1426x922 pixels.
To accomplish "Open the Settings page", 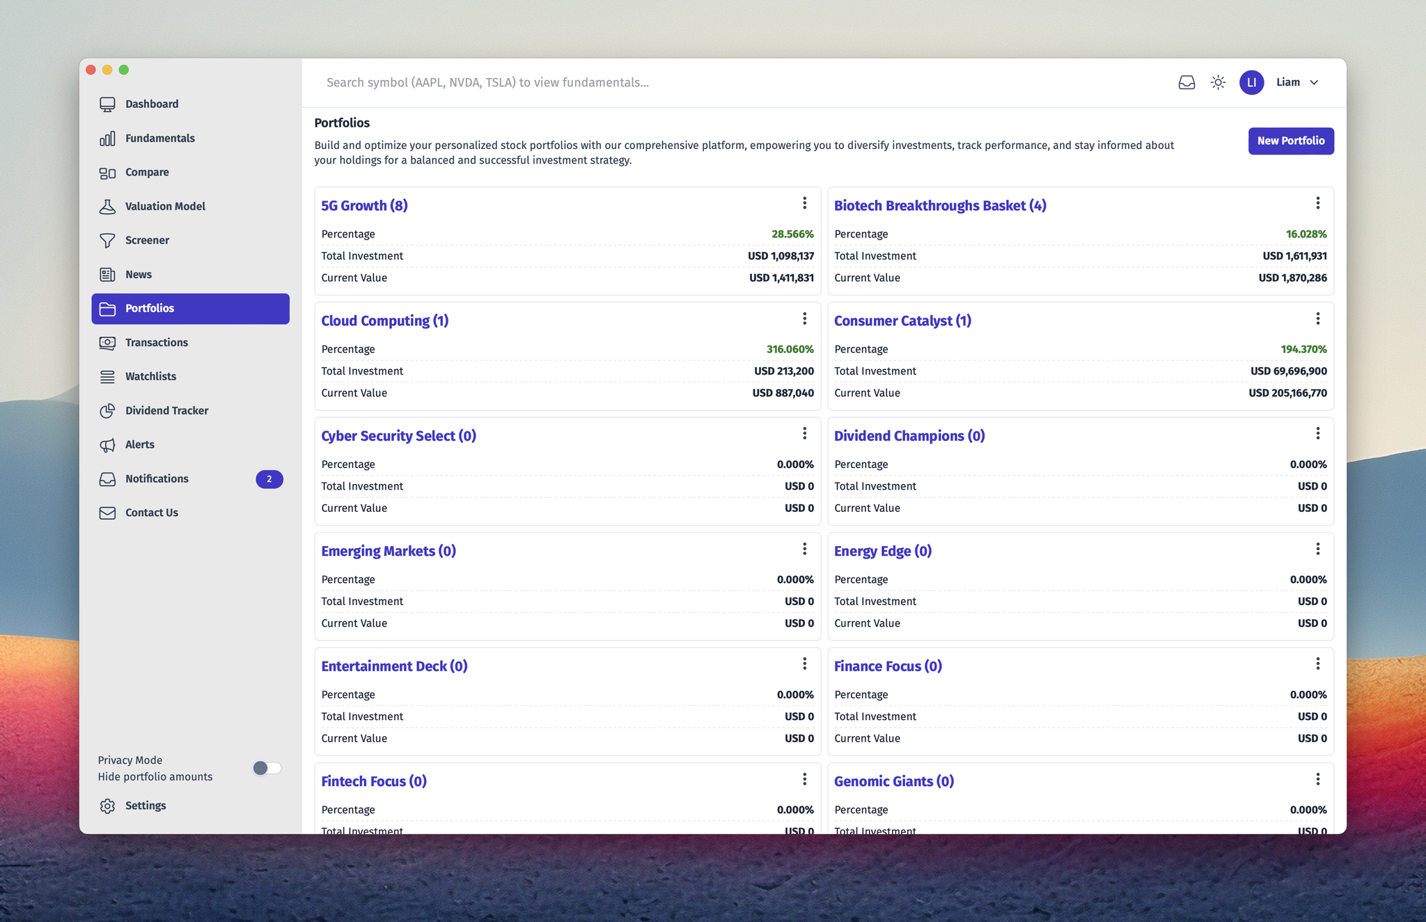I will pos(190,806).
